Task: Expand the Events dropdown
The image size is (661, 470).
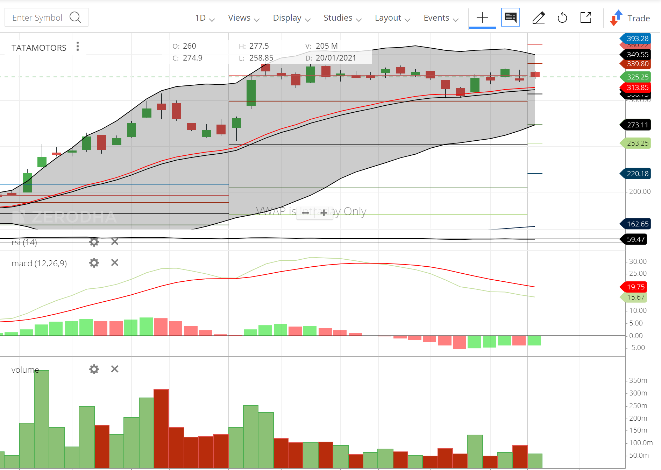Action: [441, 18]
